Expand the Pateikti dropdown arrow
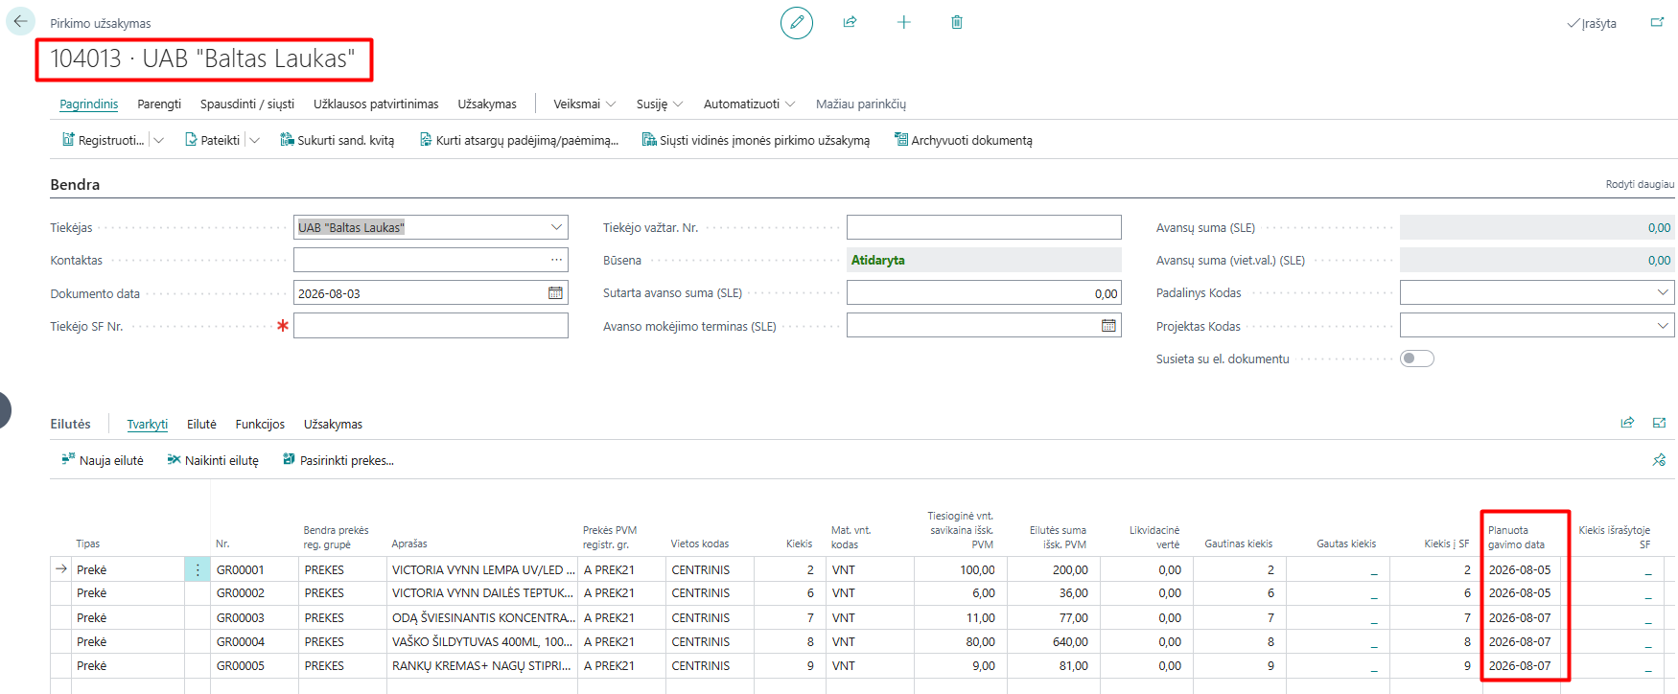 (254, 140)
